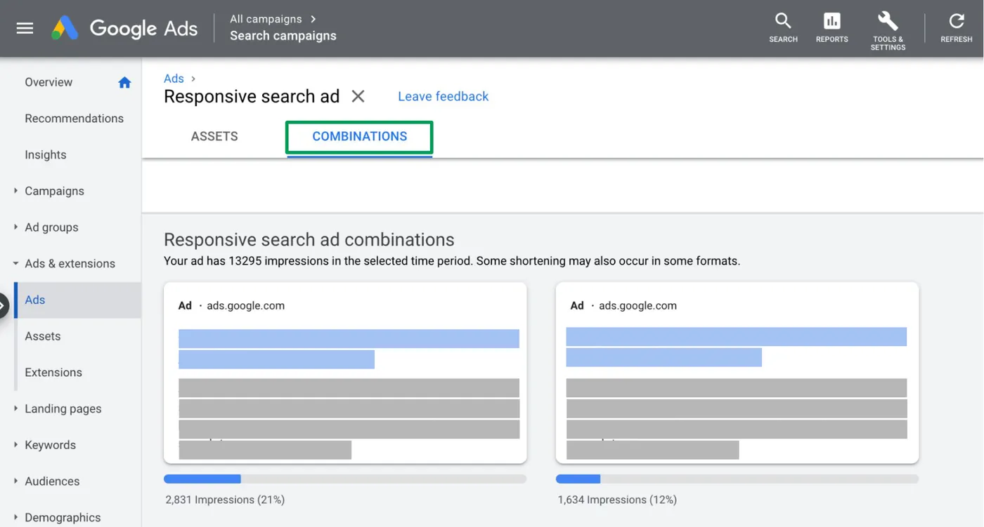Select the Combinations tab
This screenshot has height=527, width=984.
pyautogui.click(x=359, y=137)
